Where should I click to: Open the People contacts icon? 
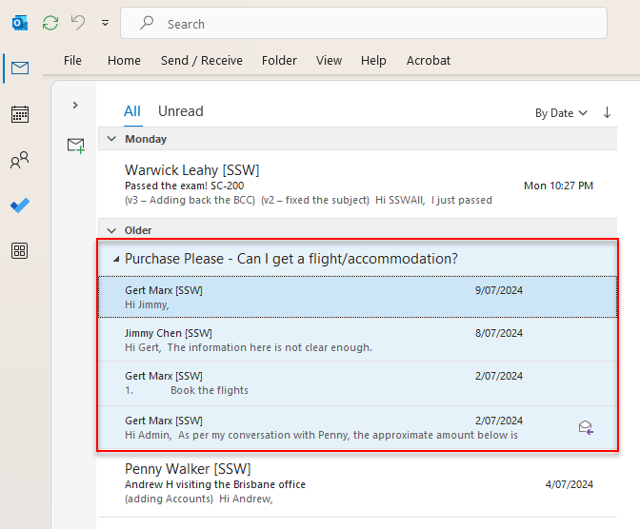click(19, 161)
